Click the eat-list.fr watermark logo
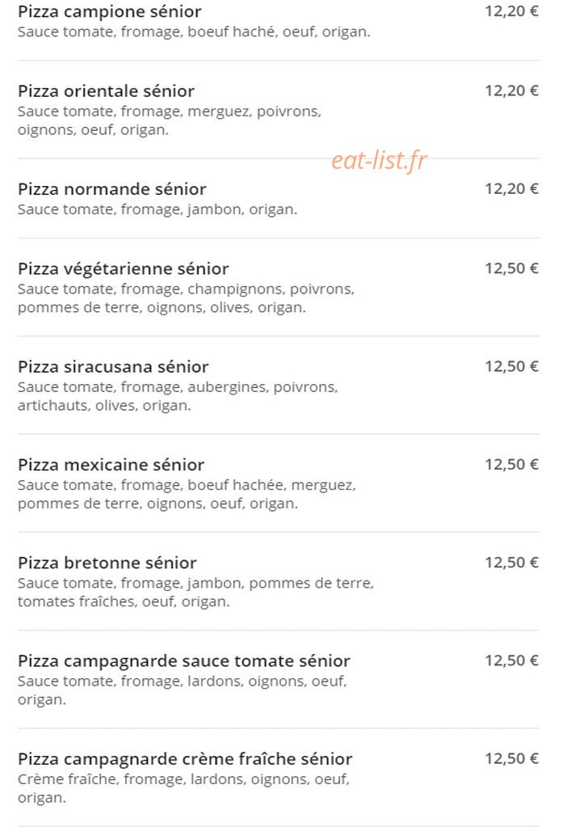The height and width of the screenshot is (827, 565). click(379, 160)
